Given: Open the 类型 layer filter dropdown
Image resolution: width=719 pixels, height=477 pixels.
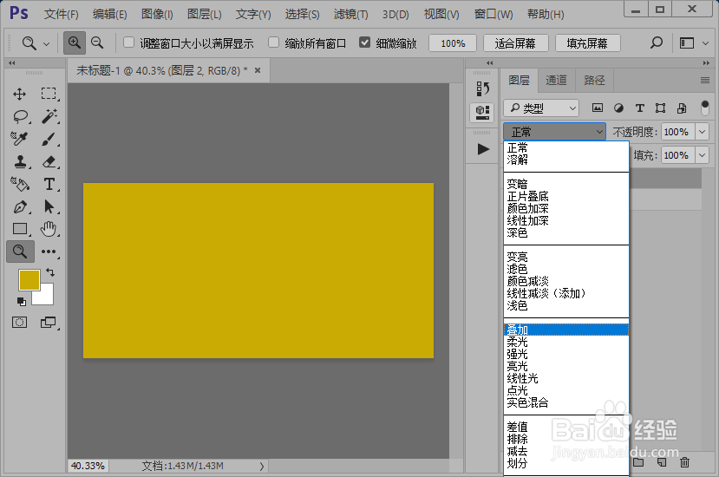Looking at the screenshot, I should tap(541, 108).
